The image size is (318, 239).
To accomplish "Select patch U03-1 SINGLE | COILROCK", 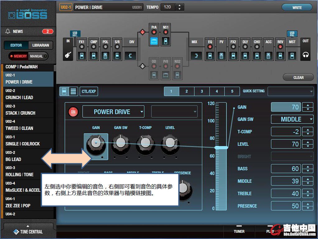I will (28, 141).
